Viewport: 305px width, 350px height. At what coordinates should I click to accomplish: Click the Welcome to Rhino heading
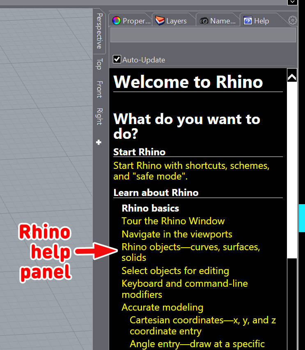tap(188, 82)
